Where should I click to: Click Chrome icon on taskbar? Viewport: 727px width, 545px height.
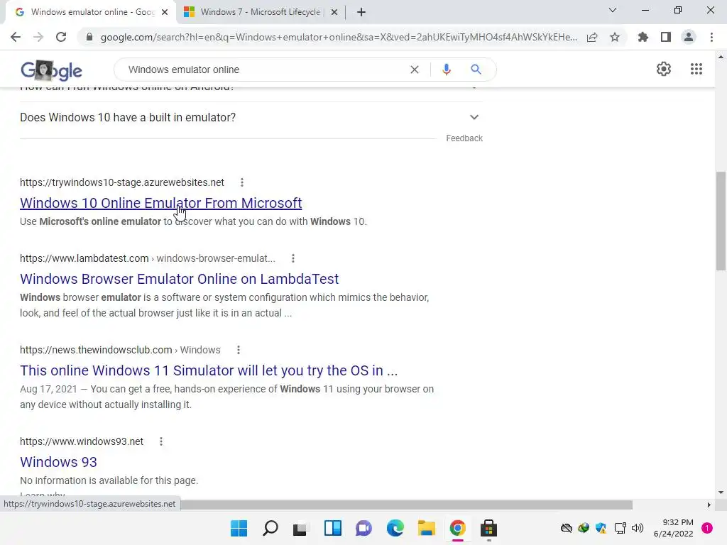click(x=458, y=528)
